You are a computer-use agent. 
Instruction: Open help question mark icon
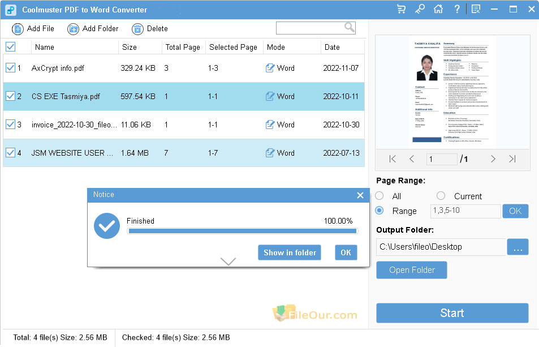456,9
